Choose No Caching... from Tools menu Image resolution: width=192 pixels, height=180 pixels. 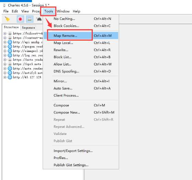pyautogui.click(x=81, y=19)
